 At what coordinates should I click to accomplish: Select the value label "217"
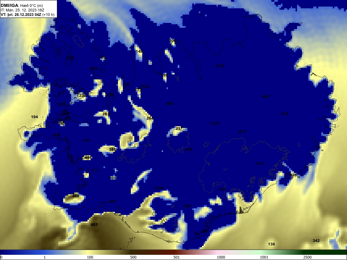[x=179, y=128]
